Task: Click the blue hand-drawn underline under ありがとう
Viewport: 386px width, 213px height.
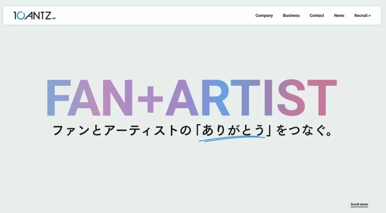Action: pos(231,138)
